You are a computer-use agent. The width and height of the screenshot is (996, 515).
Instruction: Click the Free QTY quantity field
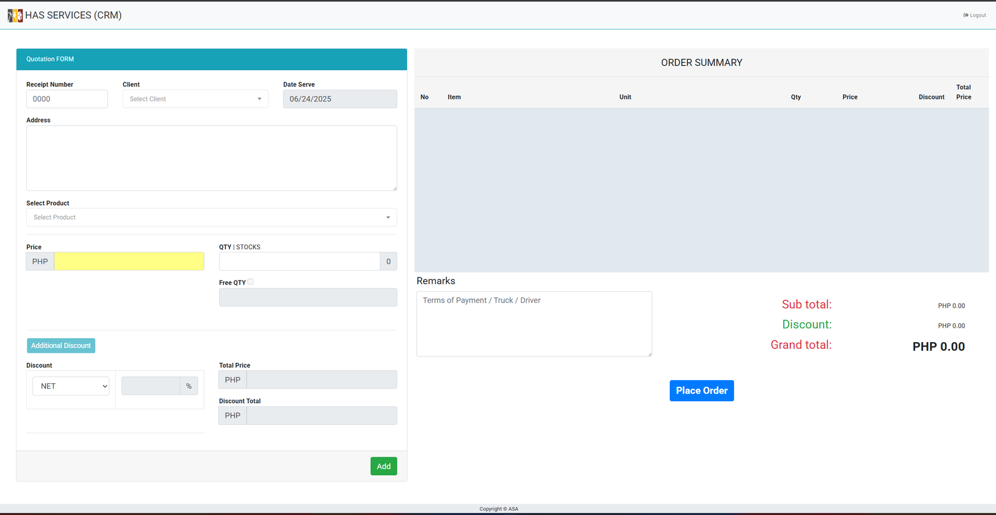pyautogui.click(x=308, y=297)
